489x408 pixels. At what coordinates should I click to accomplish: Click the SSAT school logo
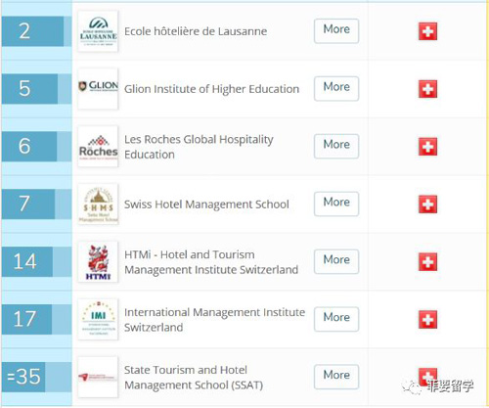click(x=98, y=377)
